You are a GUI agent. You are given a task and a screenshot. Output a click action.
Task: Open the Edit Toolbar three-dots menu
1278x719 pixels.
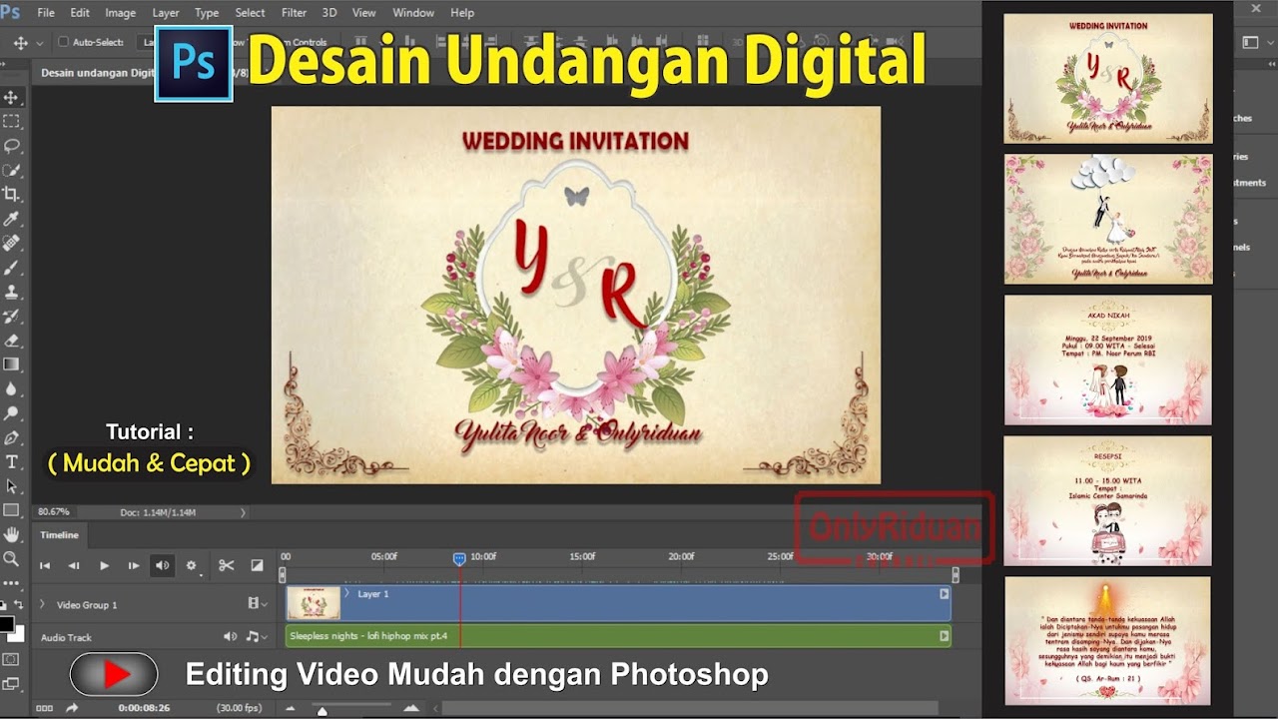pyautogui.click(x=12, y=582)
